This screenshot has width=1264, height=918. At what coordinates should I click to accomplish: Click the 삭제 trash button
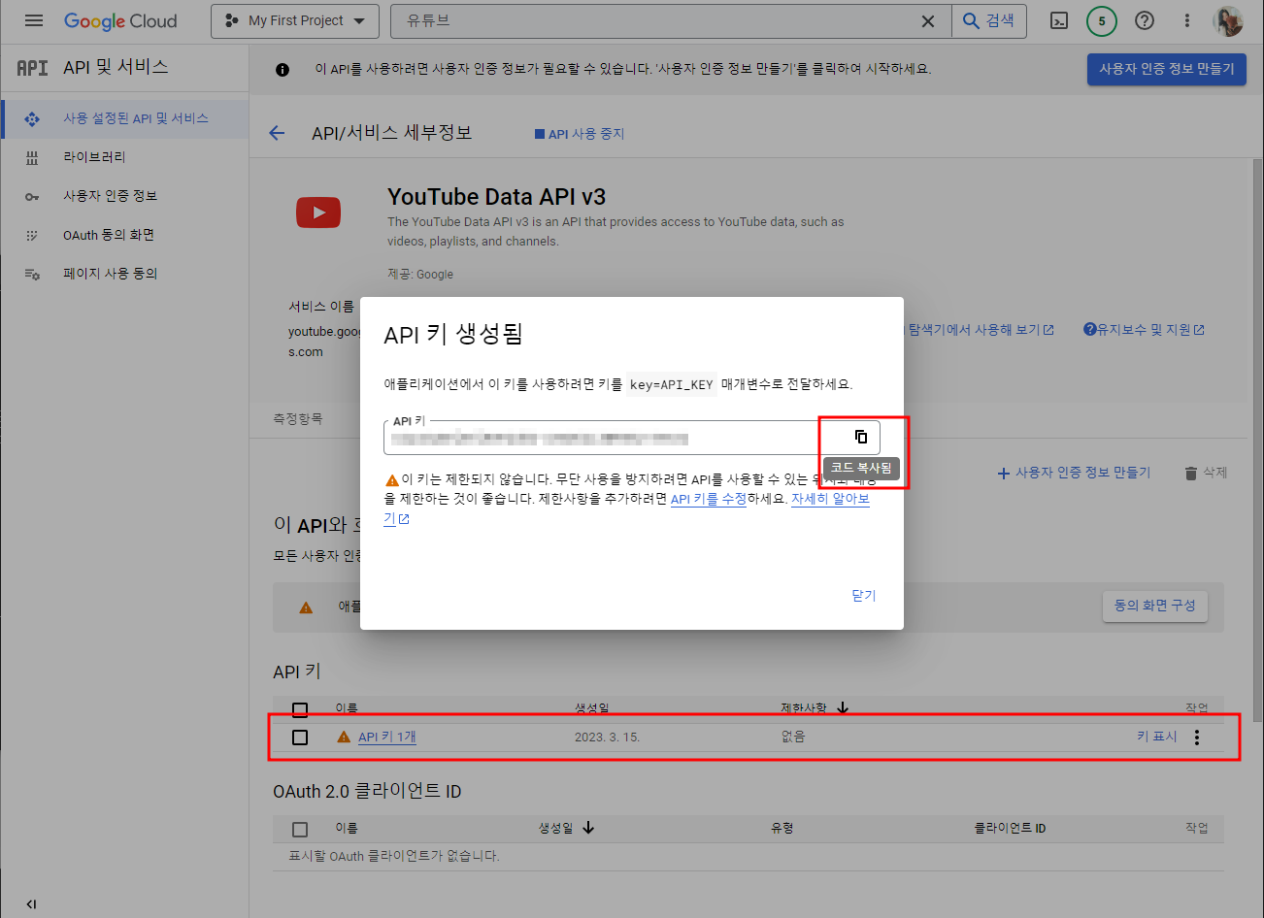[x=1206, y=473]
